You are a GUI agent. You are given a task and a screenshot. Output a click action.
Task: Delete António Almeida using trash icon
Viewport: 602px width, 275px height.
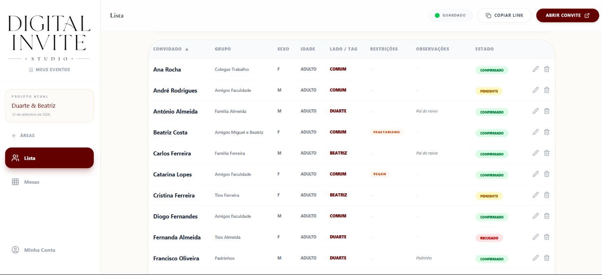pyautogui.click(x=547, y=111)
